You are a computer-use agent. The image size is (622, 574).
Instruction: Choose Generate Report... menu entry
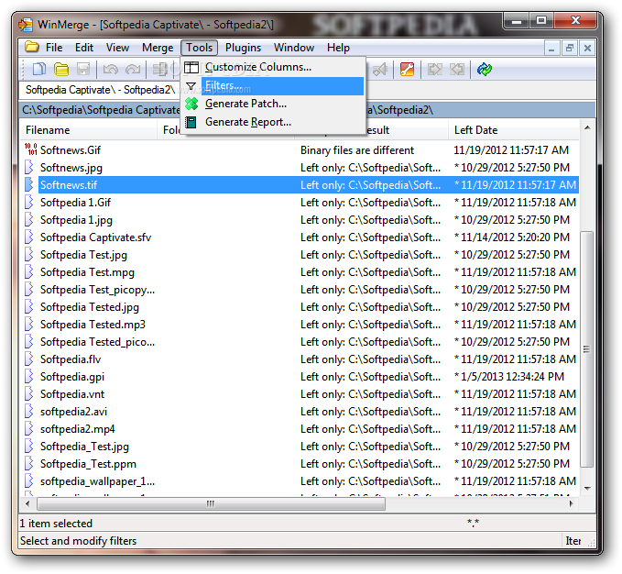click(273, 122)
